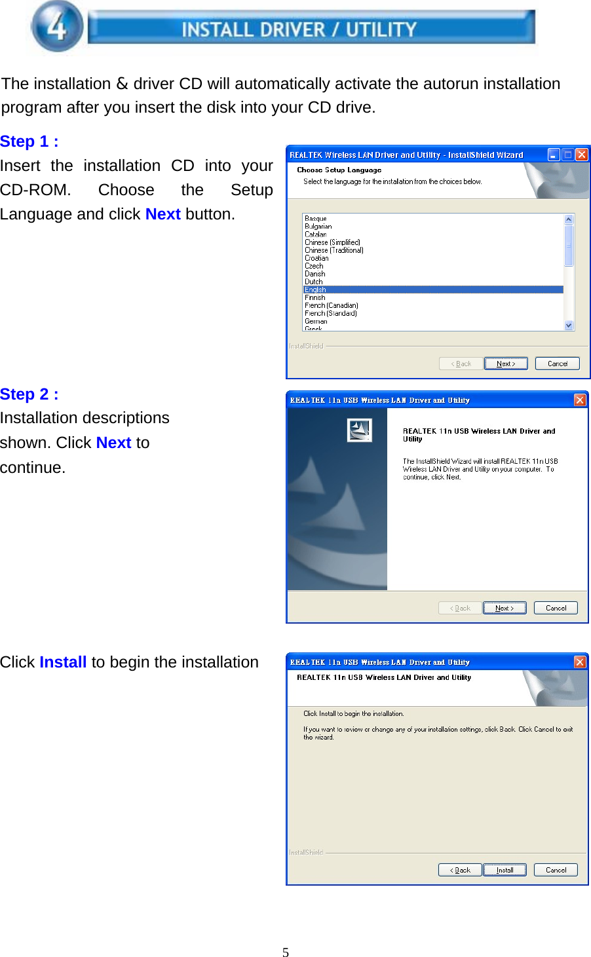This screenshot has width=591, height=957.
Task: Click Back in the install confirmation dialog
Action: click(x=459, y=869)
